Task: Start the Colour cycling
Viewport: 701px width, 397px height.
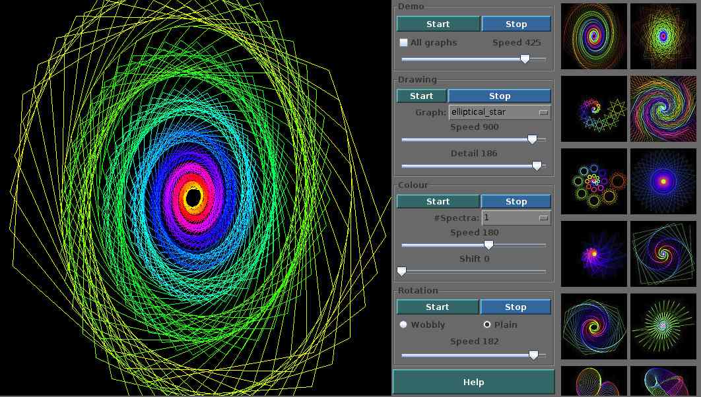Action: 438,201
